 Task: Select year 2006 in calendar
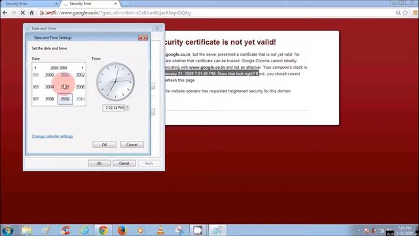pos(80,87)
